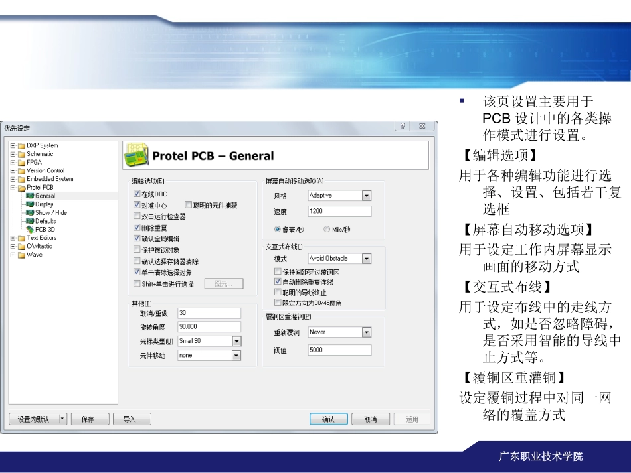Click the open Protel PCB folder icon
This screenshot has height=473, width=631.
22,188
